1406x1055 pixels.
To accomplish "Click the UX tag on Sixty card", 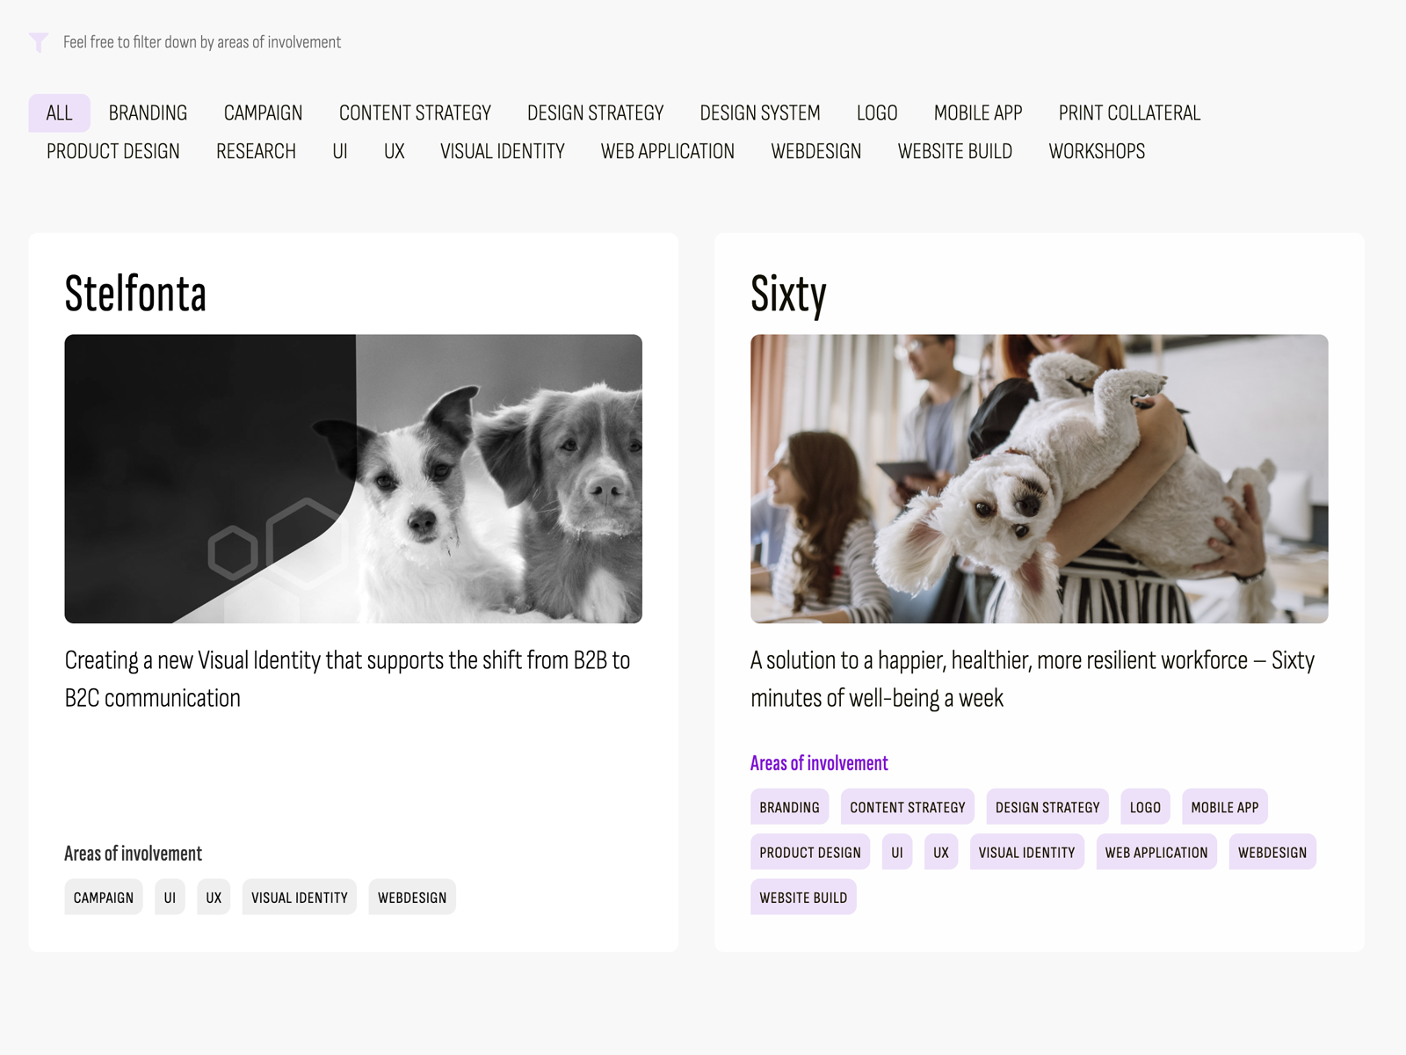I will (941, 852).
